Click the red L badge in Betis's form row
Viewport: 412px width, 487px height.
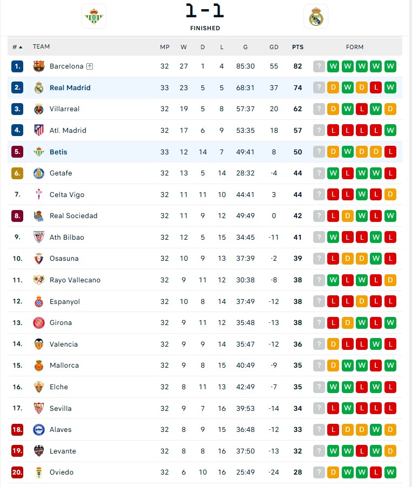390,152
